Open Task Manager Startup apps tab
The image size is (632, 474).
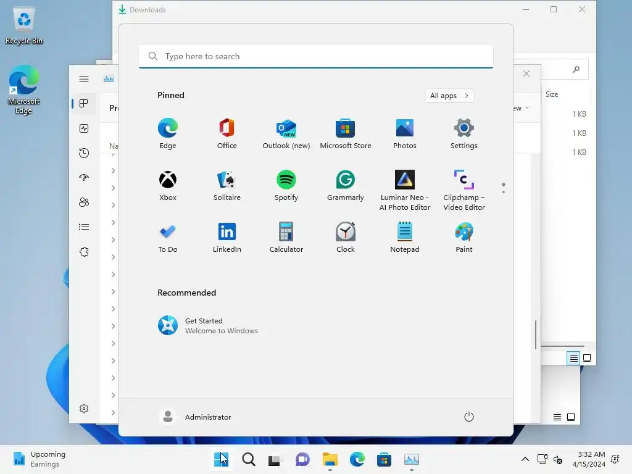[x=84, y=178]
